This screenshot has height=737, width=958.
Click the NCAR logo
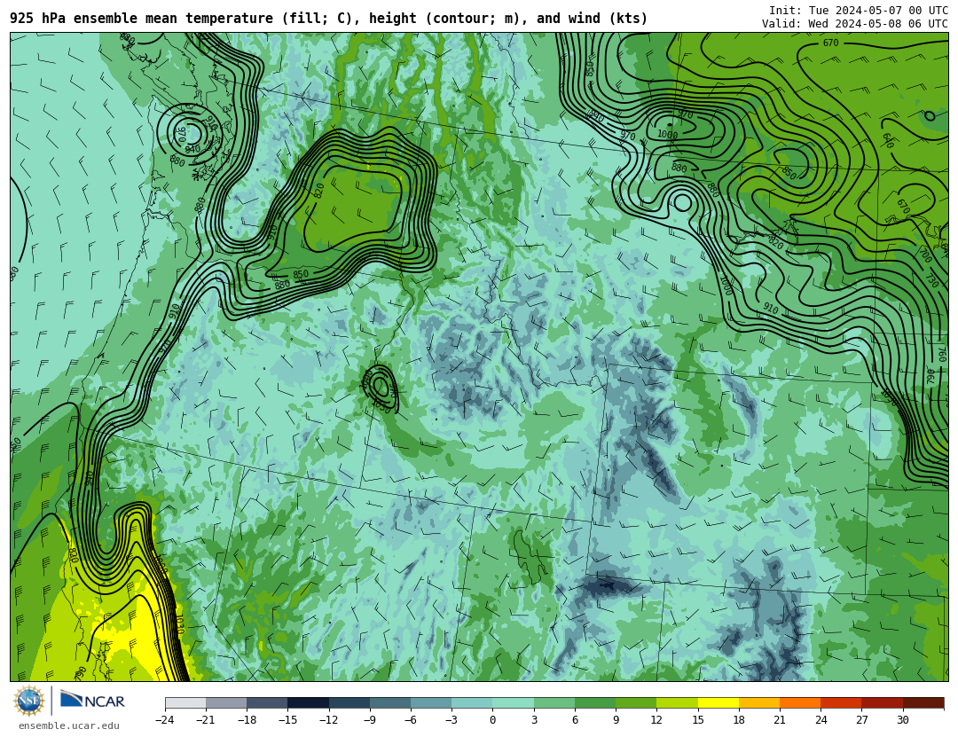coord(92,701)
